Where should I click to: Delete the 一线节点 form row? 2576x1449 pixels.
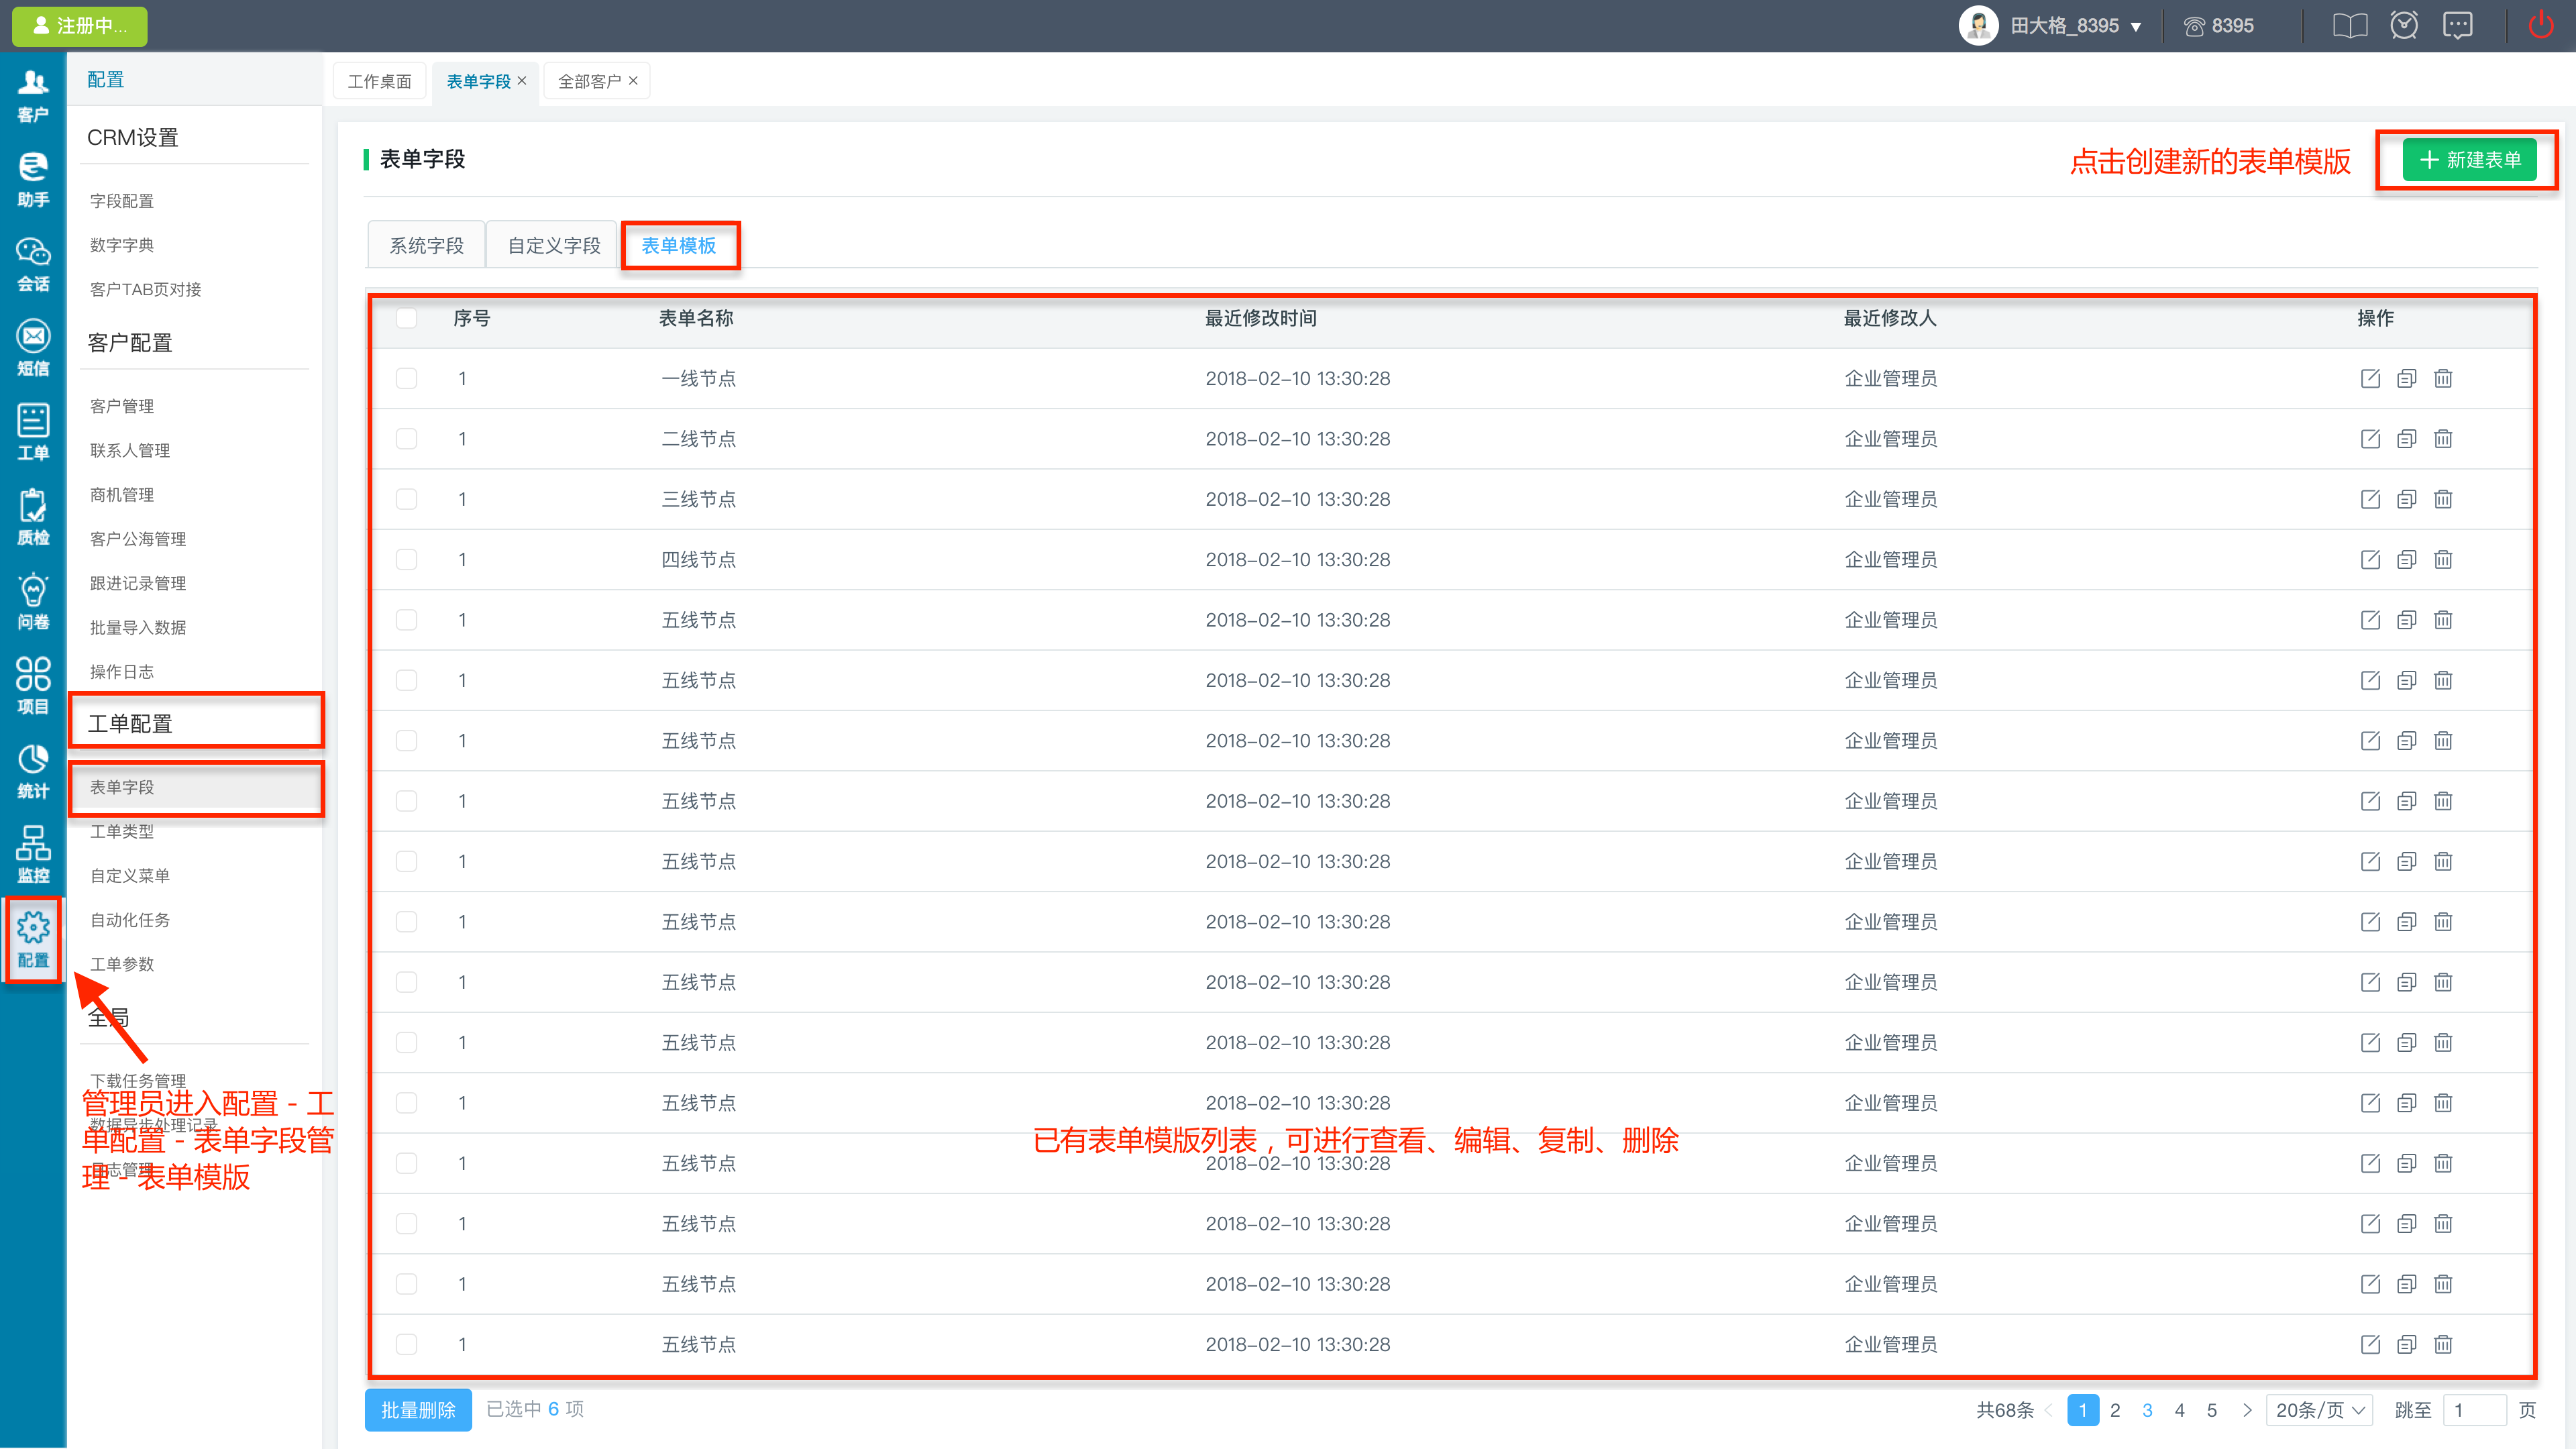click(x=2443, y=378)
